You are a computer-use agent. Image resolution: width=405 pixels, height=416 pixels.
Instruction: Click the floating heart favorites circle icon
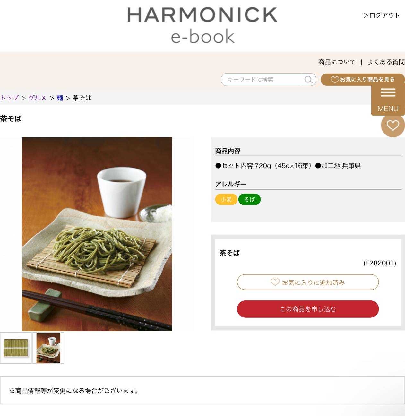[393, 126]
